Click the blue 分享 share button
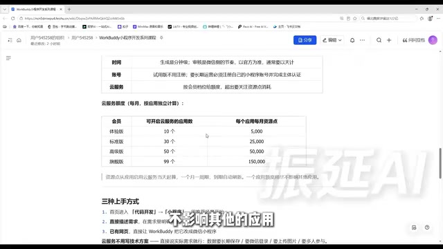The width and height of the screenshot is (443, 249). (x=305, y=40)
